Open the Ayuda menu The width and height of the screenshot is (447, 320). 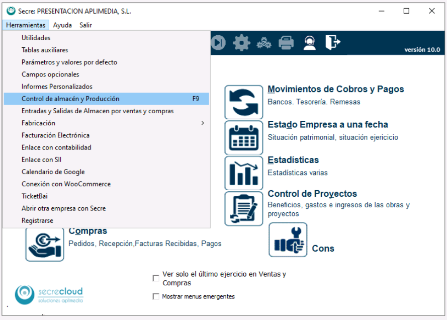(x=62, y=25)
